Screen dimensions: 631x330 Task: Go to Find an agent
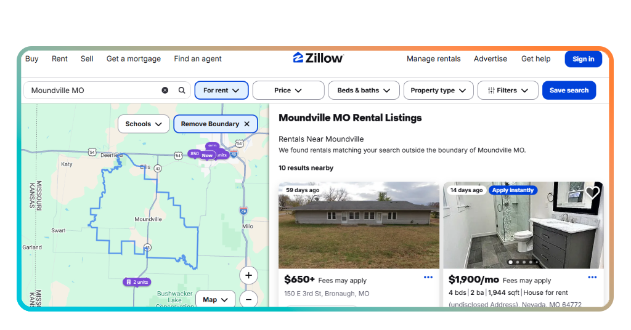(198, 58)
